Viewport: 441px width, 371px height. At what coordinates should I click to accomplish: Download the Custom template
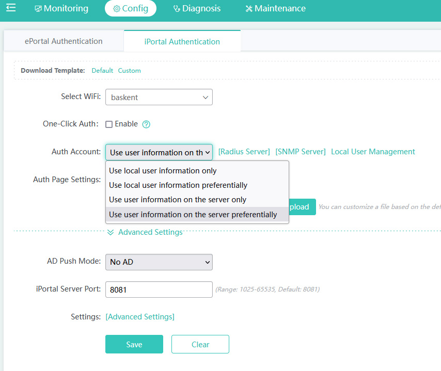tap(129, 71)
